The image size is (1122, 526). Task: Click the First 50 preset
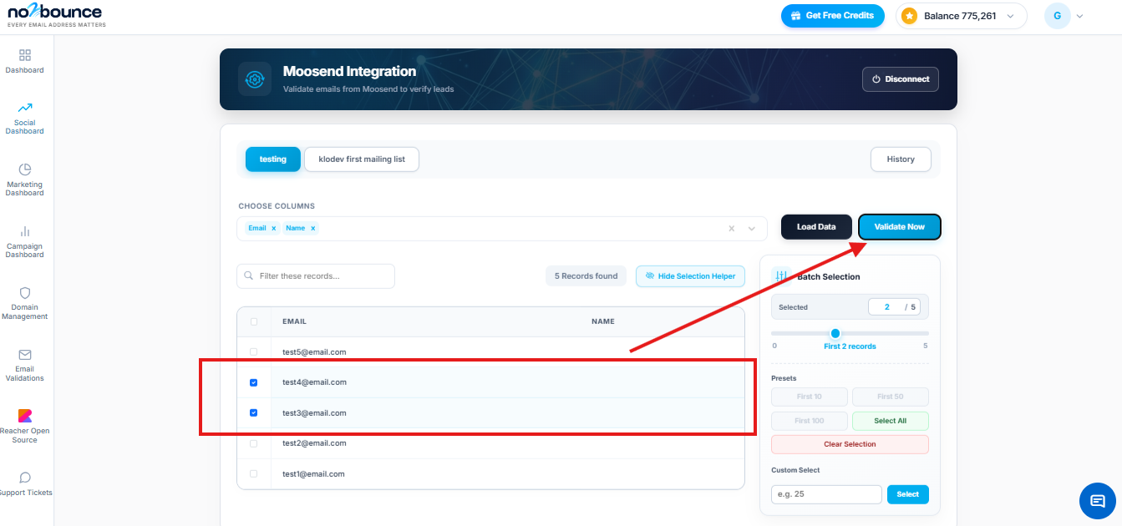(x=891, y=397)
